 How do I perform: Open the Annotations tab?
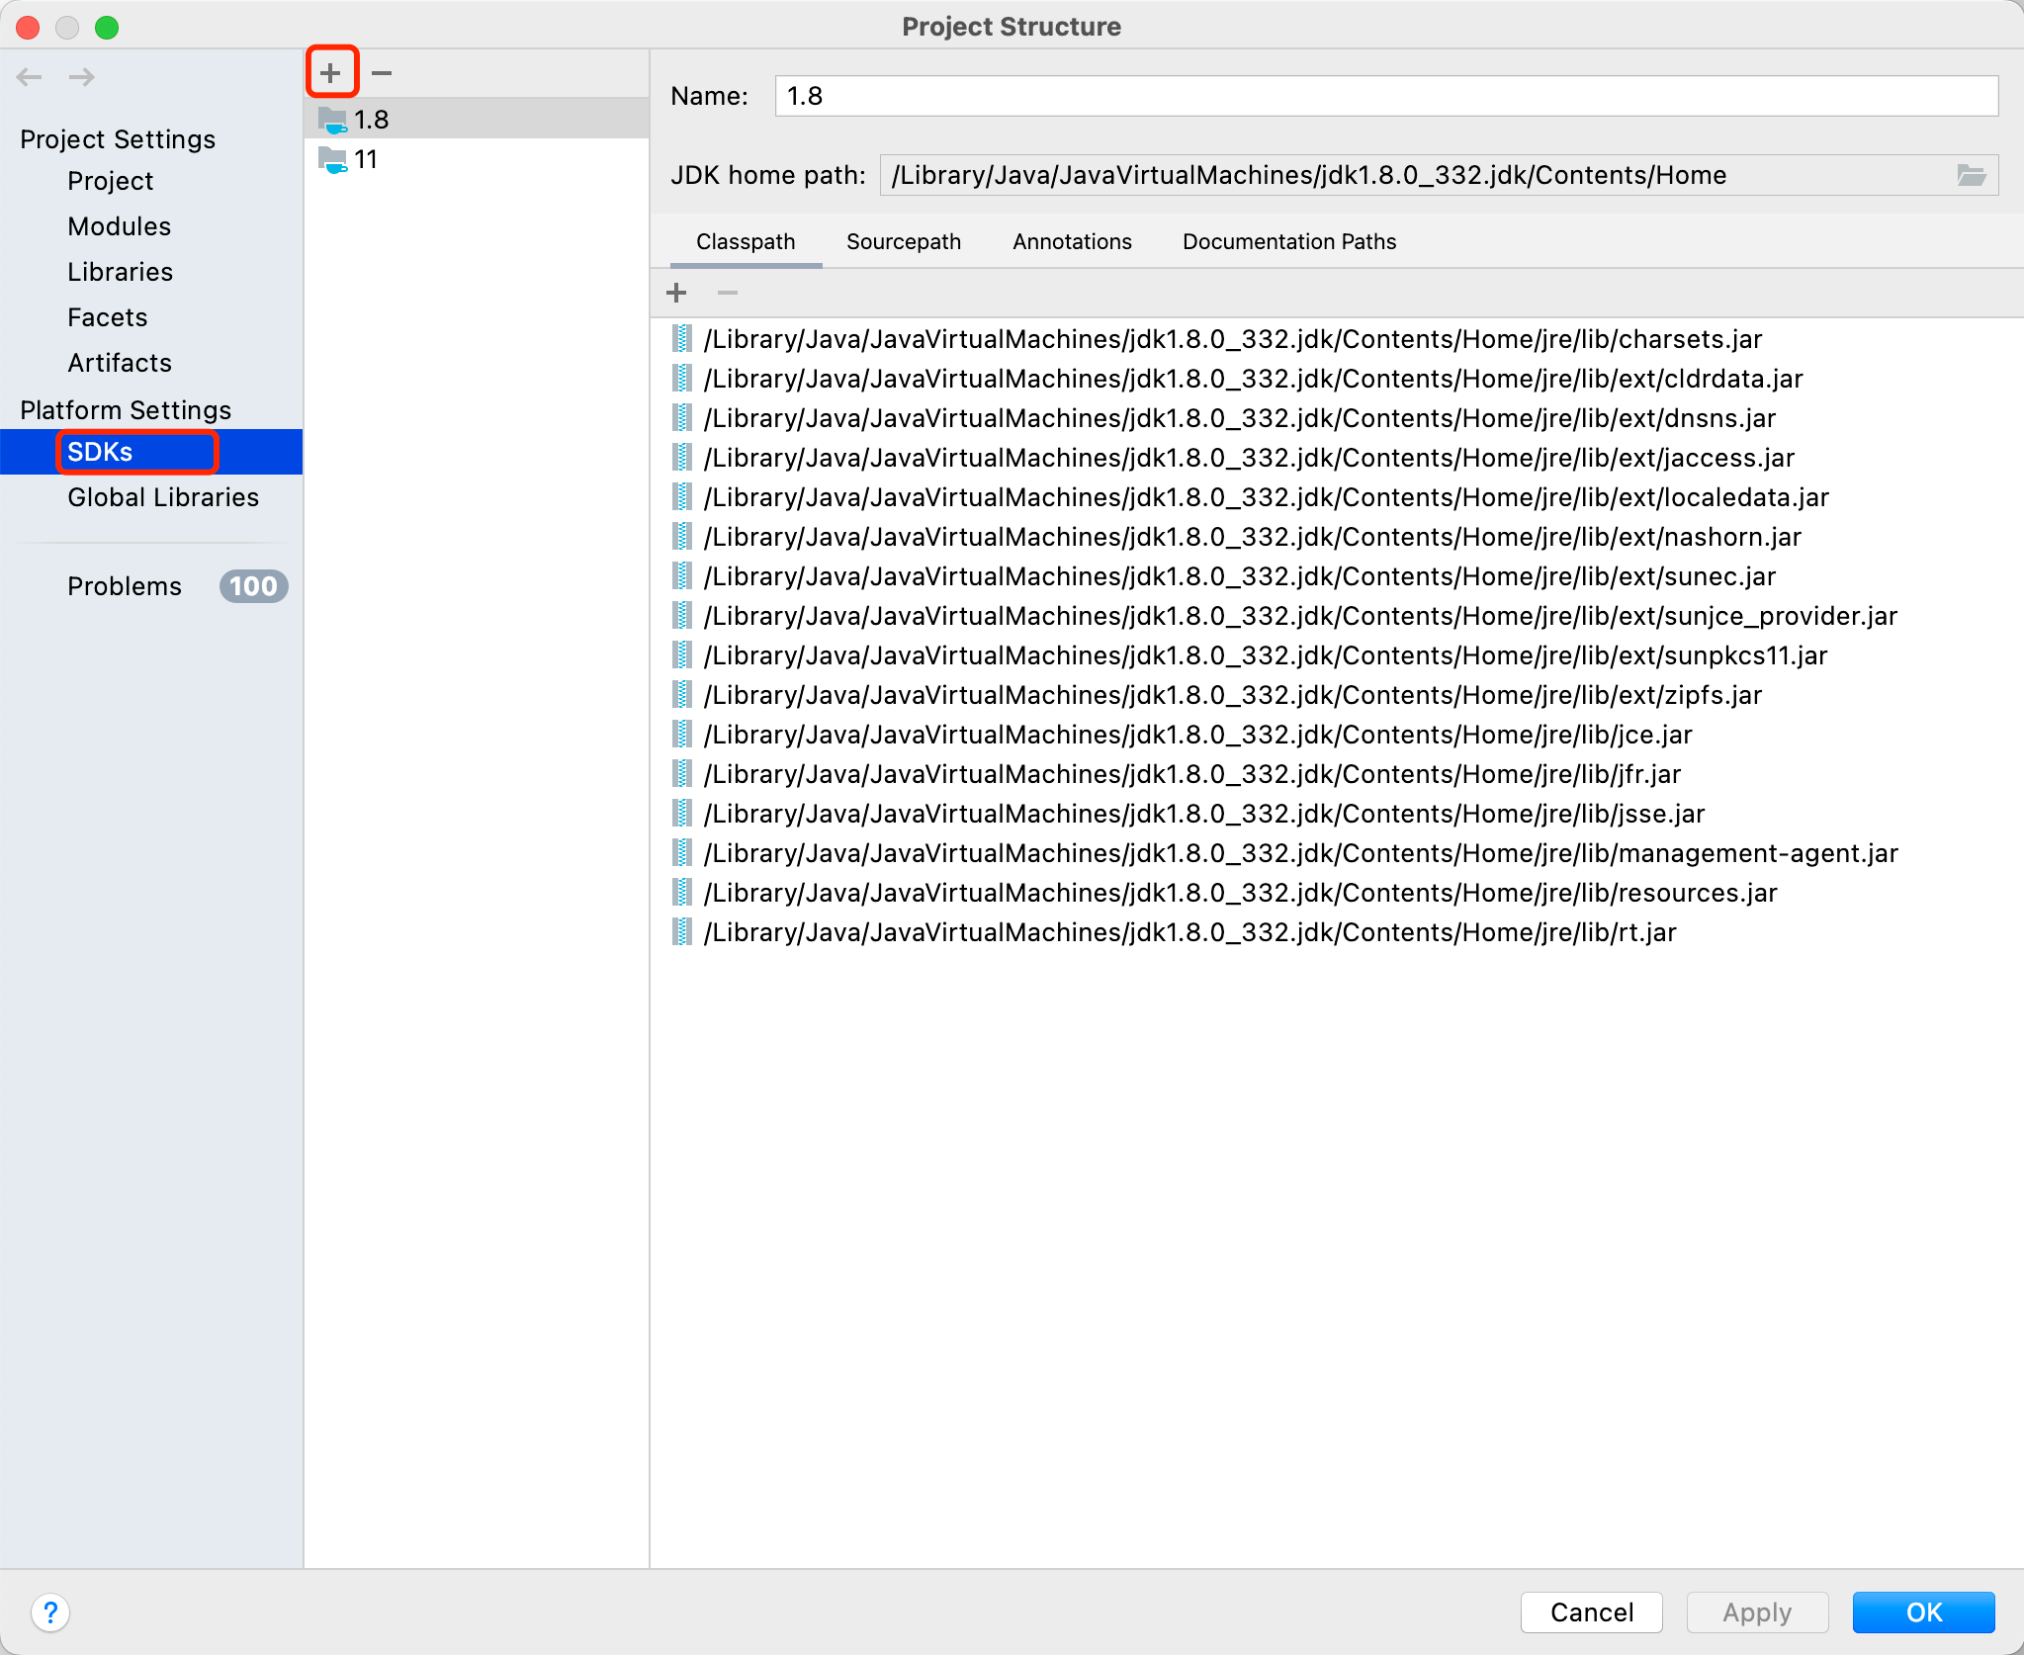click(1072, 241)
